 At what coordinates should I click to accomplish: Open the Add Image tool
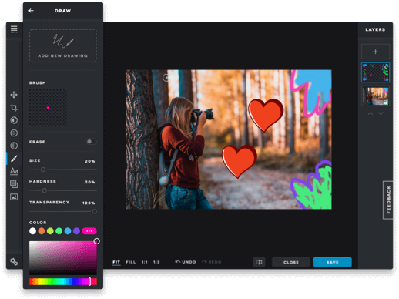(x=14, y=197)
